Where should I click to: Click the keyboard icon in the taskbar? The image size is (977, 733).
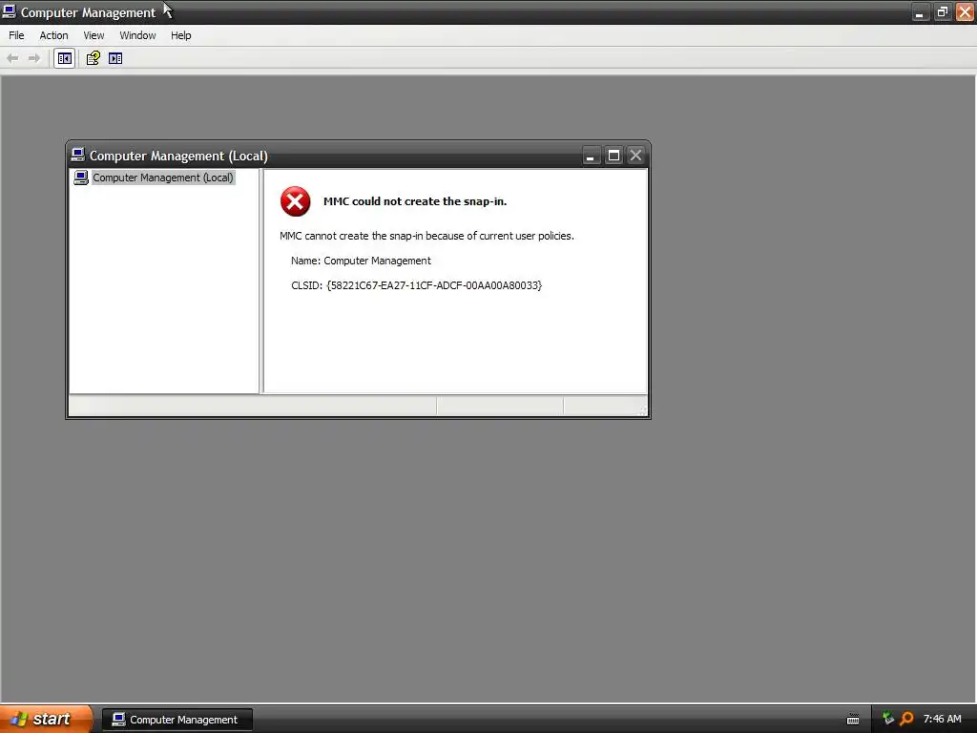853,720
